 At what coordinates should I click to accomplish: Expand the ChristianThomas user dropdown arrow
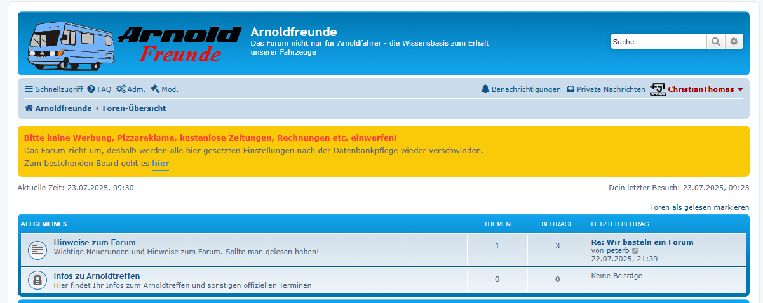740,90
